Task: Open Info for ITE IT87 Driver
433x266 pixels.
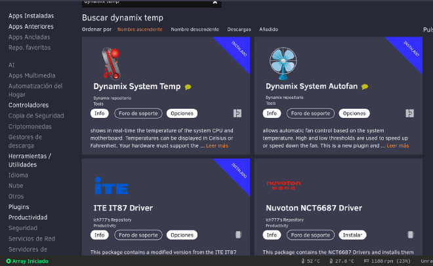Action: [x=100, y=235]
